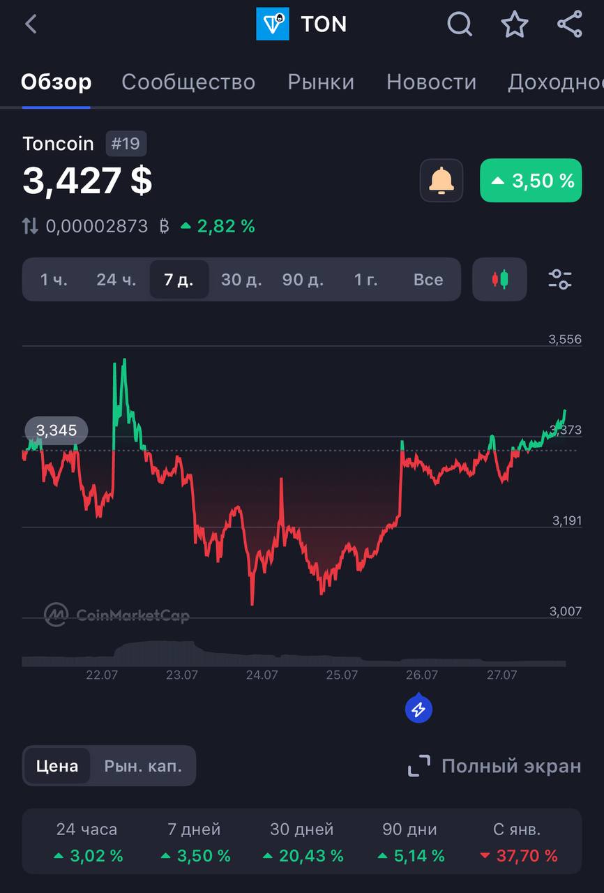604x893 pixels.
Task: Switch chart to candlestick view
Action: tap(499, 280)
